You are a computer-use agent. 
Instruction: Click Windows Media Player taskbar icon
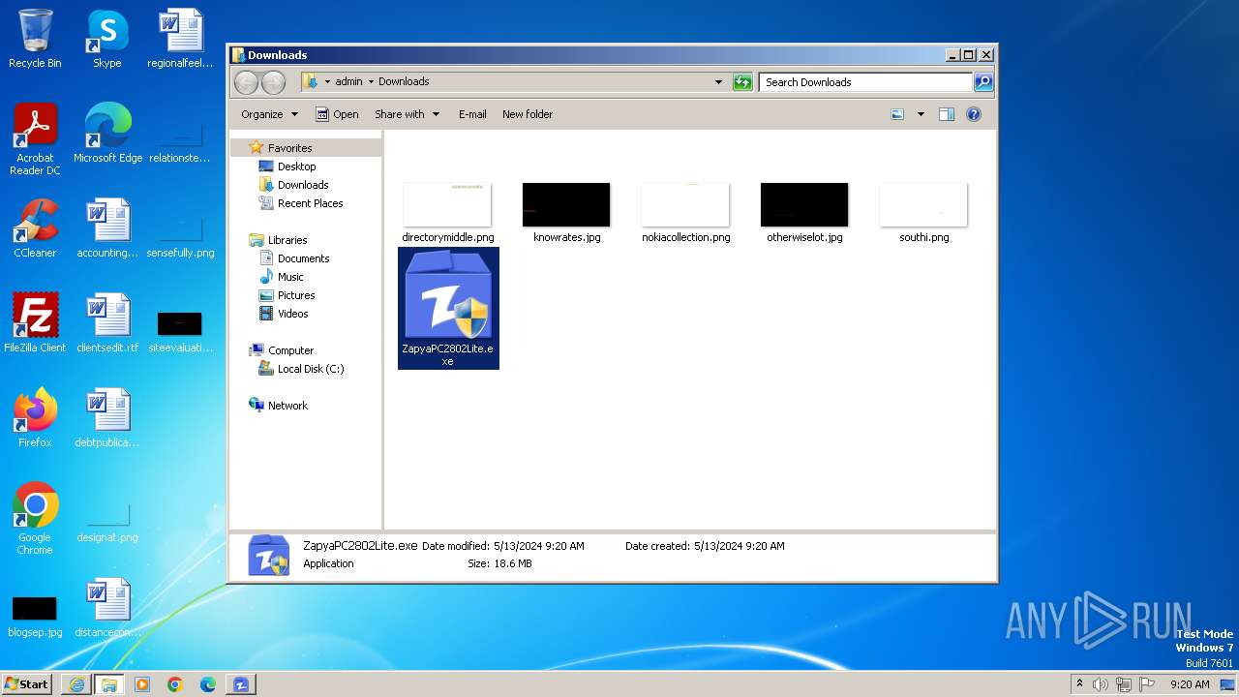[x=142, y=684]
